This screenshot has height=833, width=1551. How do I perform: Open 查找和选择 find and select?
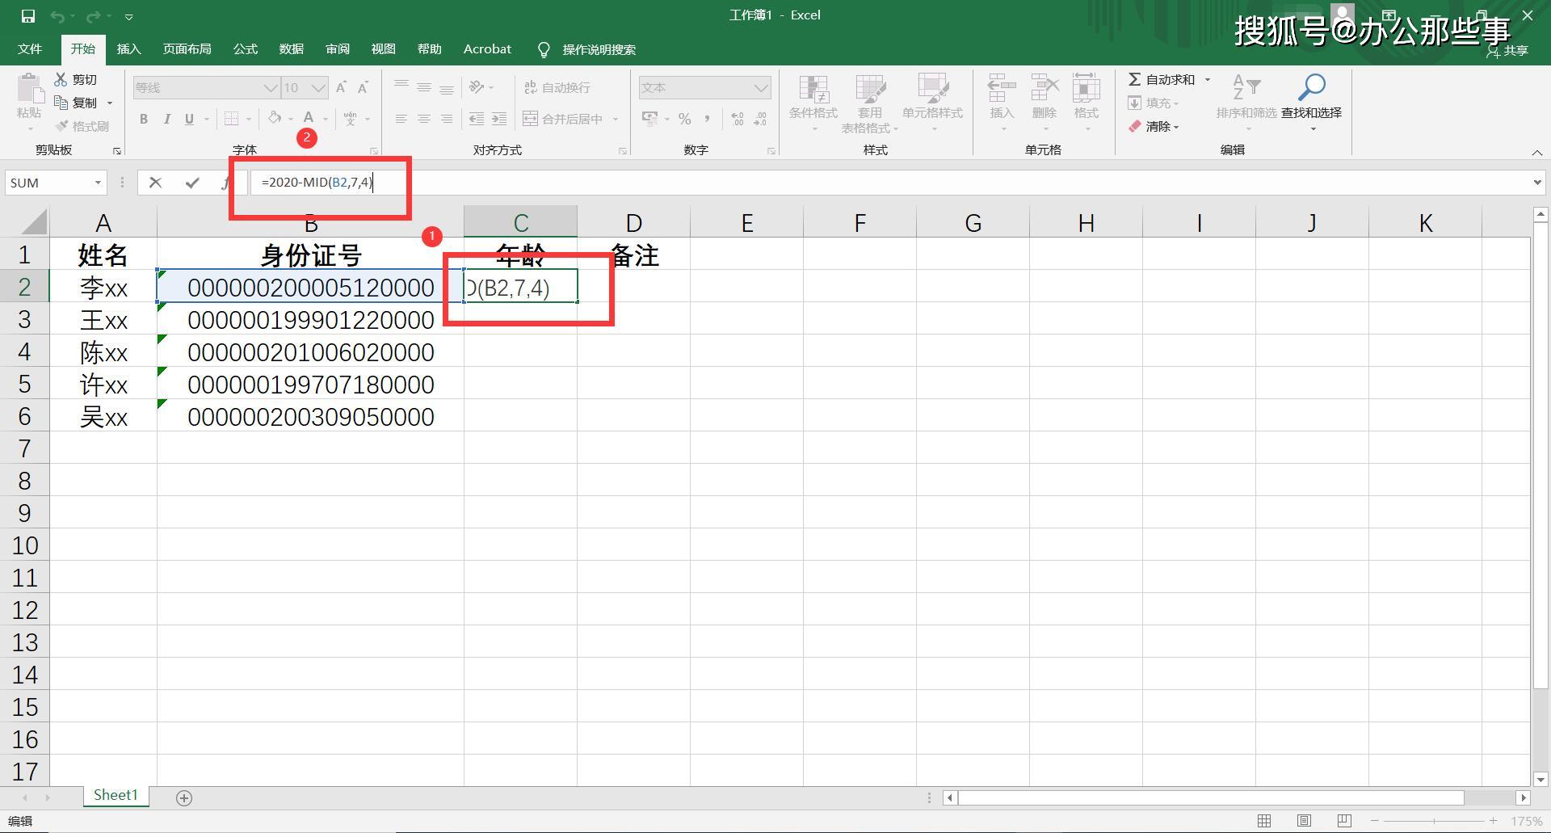[x=1311, y=103]
